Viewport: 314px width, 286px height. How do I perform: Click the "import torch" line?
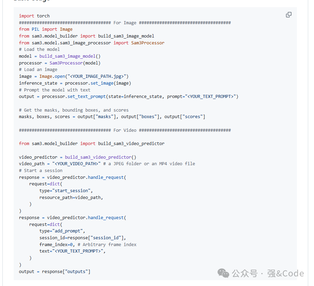pos(34,16)
